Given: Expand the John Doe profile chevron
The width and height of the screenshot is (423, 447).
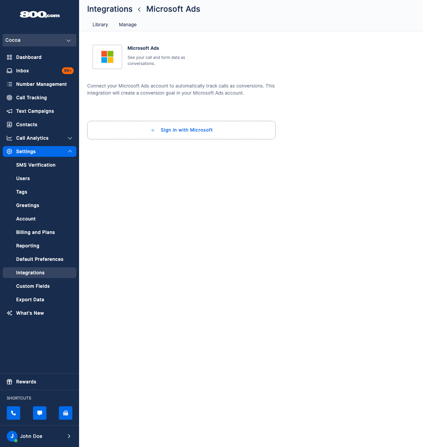Looking at the screenshot, I should point(69,436).
